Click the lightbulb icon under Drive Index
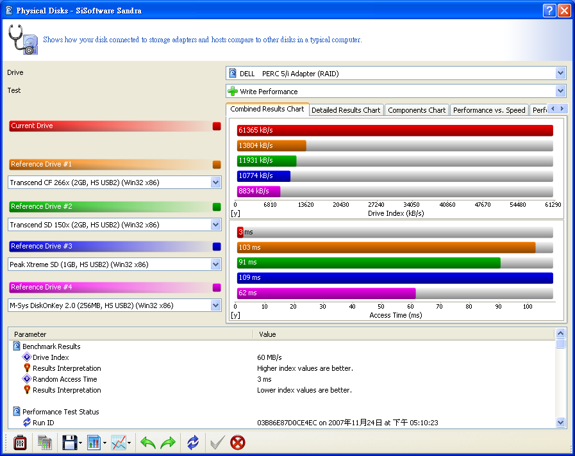 [x=27, y=368]
